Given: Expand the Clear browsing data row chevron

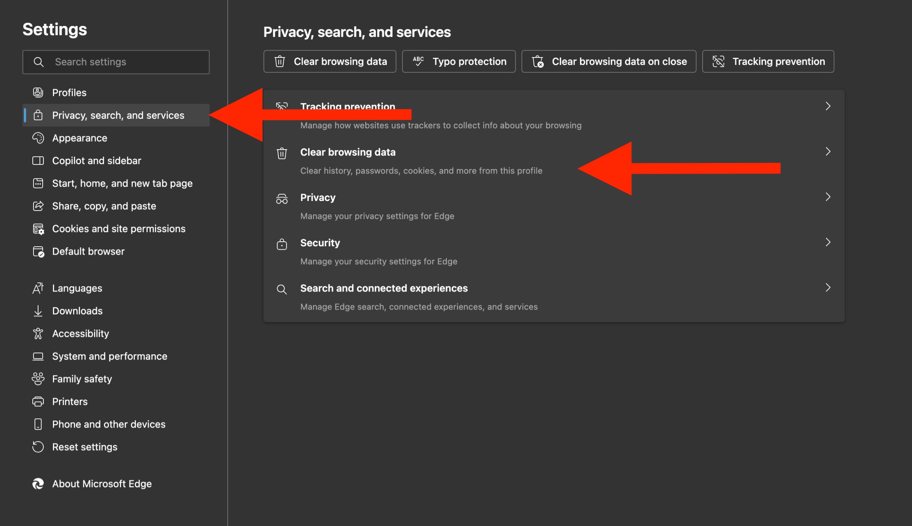Looking at the screenshot, I should (828, 151).
